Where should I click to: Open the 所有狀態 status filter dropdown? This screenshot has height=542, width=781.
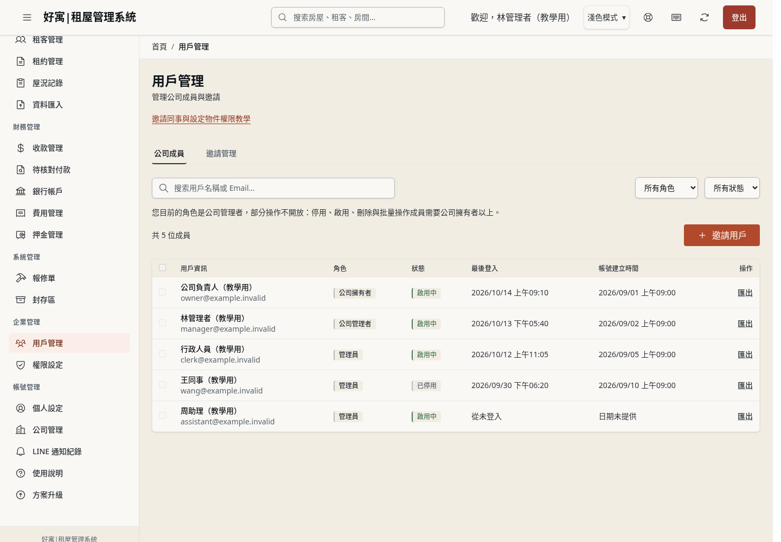(732, 188)
